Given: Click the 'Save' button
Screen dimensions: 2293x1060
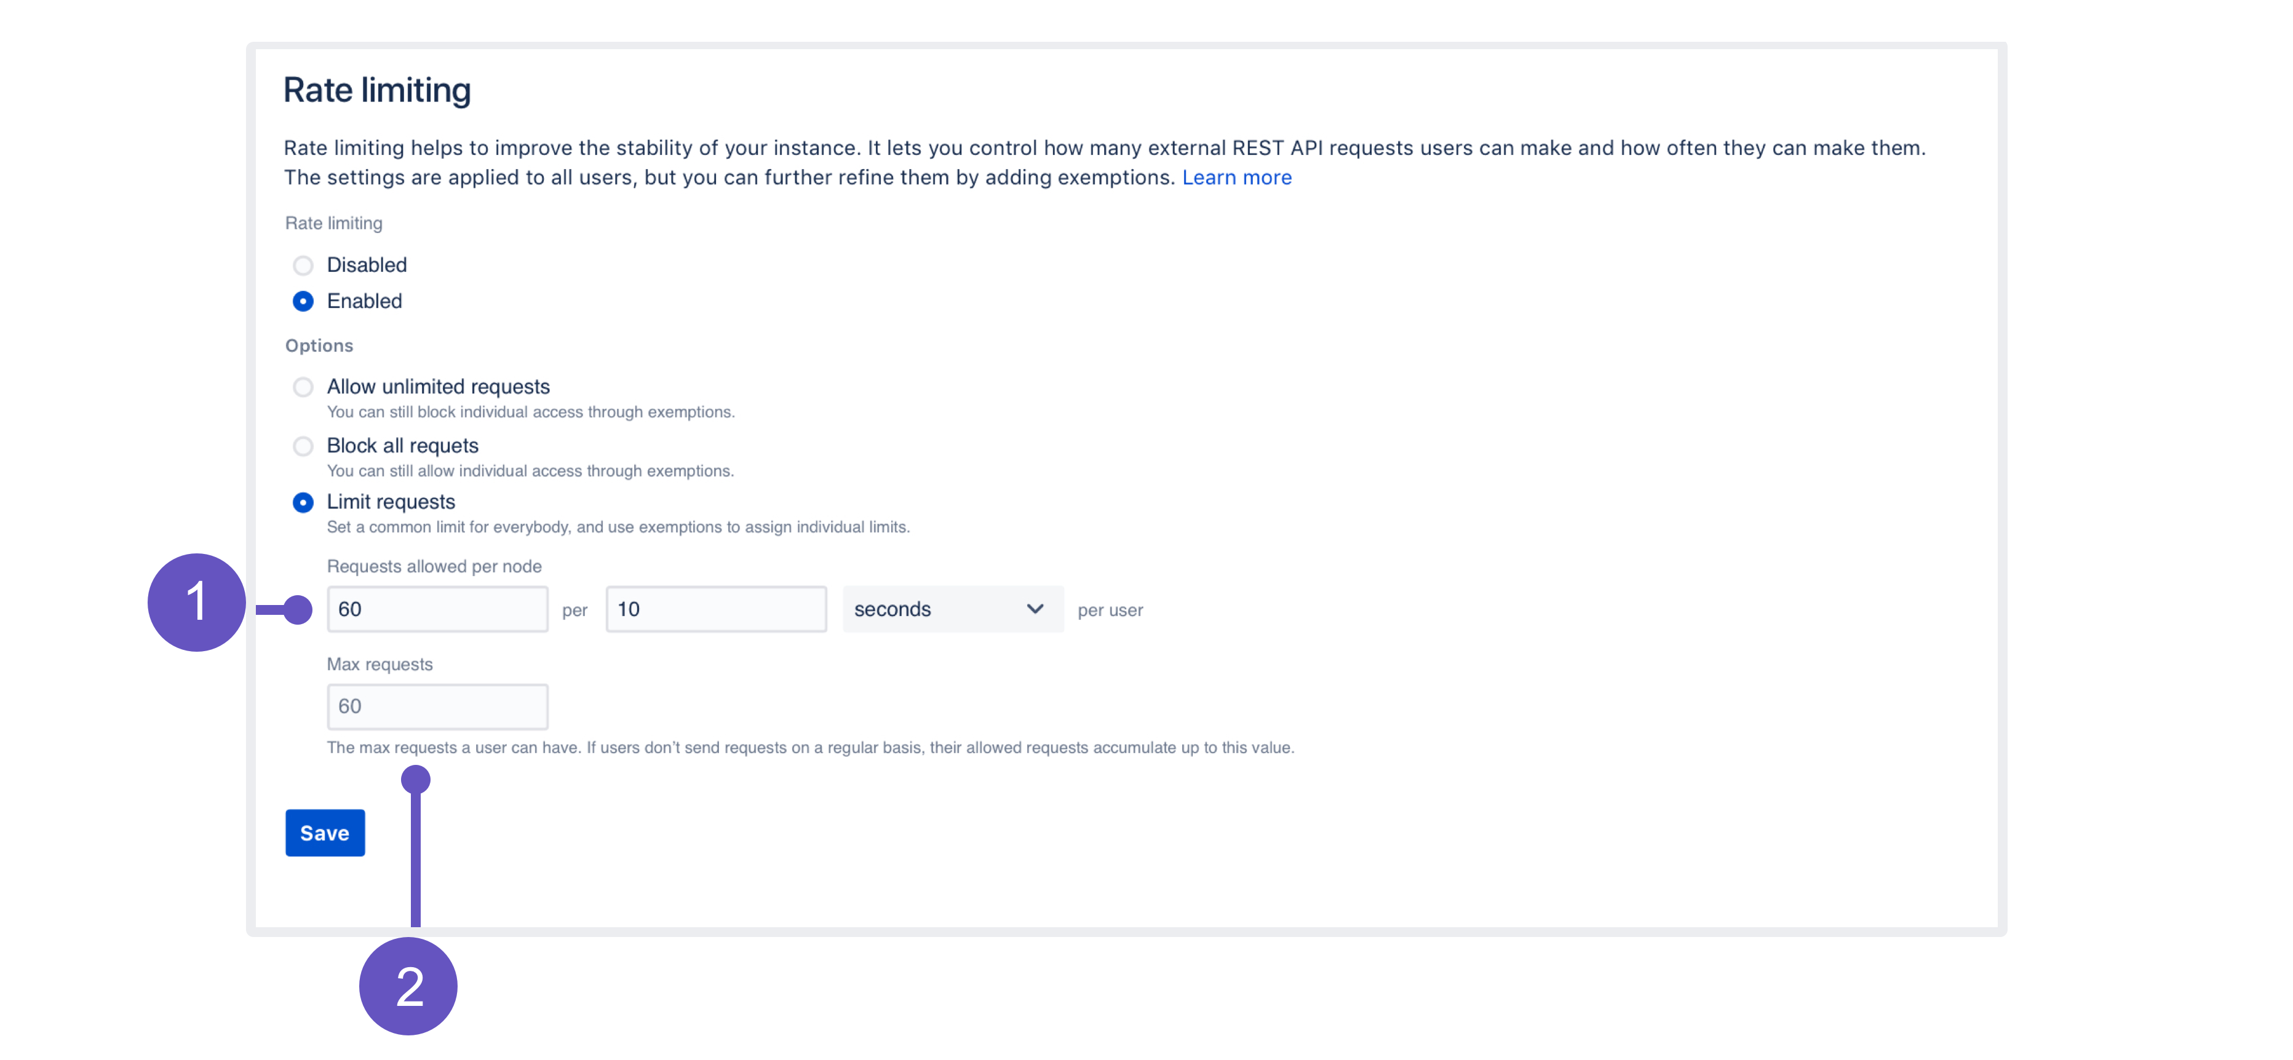Looking at the screenshot, I should pyautogui.click(x=325, y=832).
